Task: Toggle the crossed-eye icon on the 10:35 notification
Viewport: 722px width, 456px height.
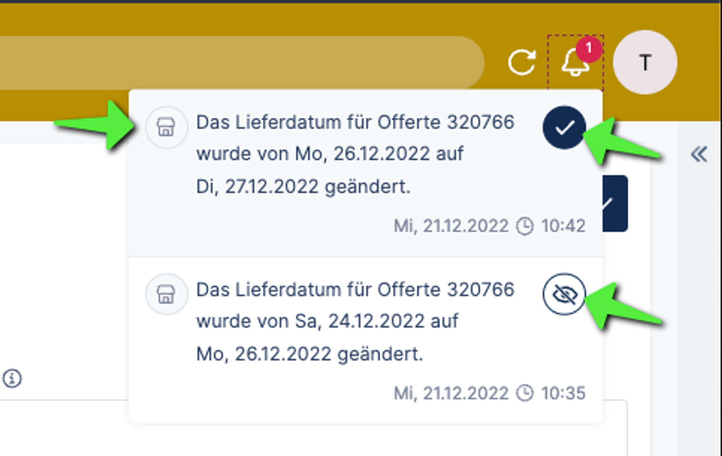Action: [x=564, y=294]
